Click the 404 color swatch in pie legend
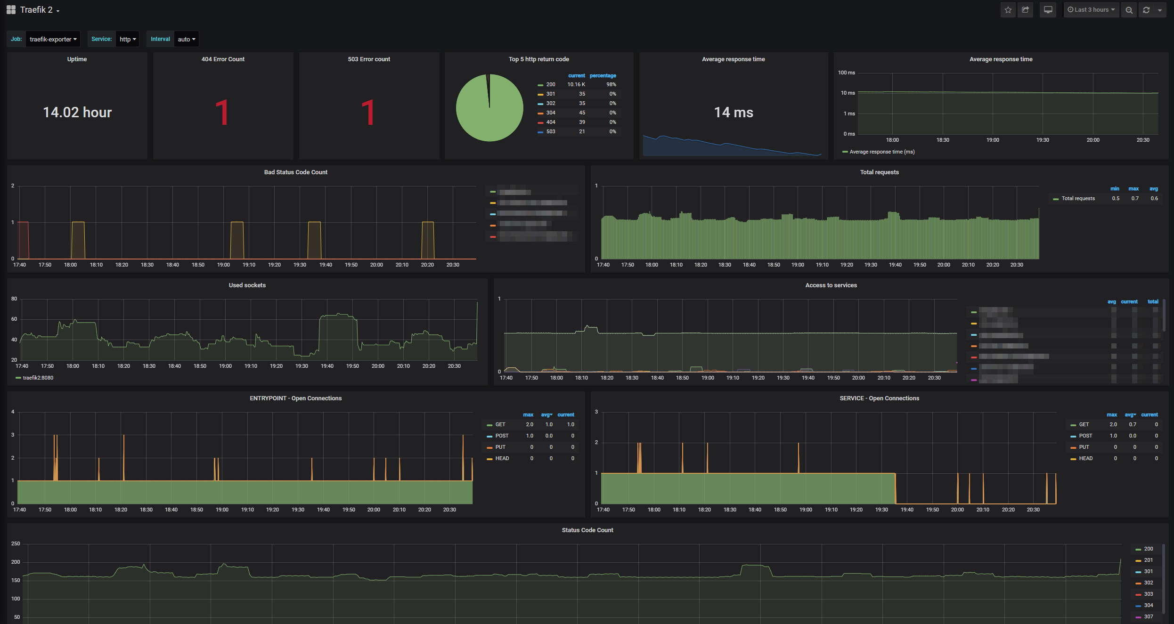 (x=540, y=122)
